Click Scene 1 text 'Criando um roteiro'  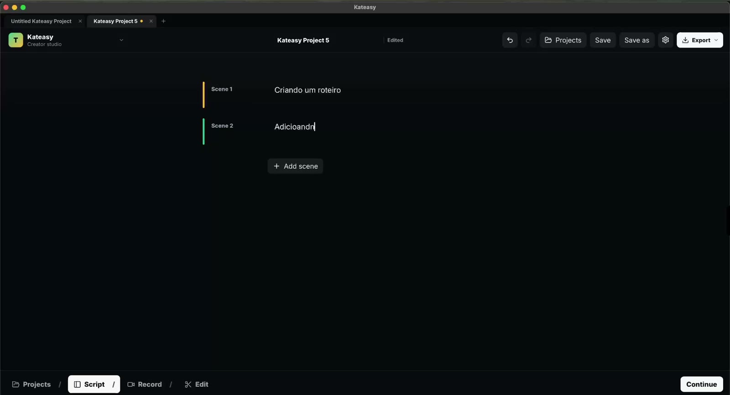pyautogui.click(x=308, y=90)
